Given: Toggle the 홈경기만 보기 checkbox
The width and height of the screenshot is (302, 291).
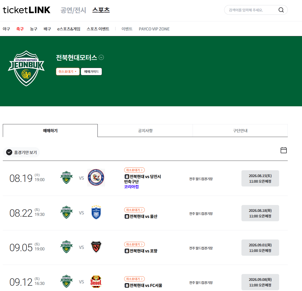Looking at the screenshot, I should point(9,152).
